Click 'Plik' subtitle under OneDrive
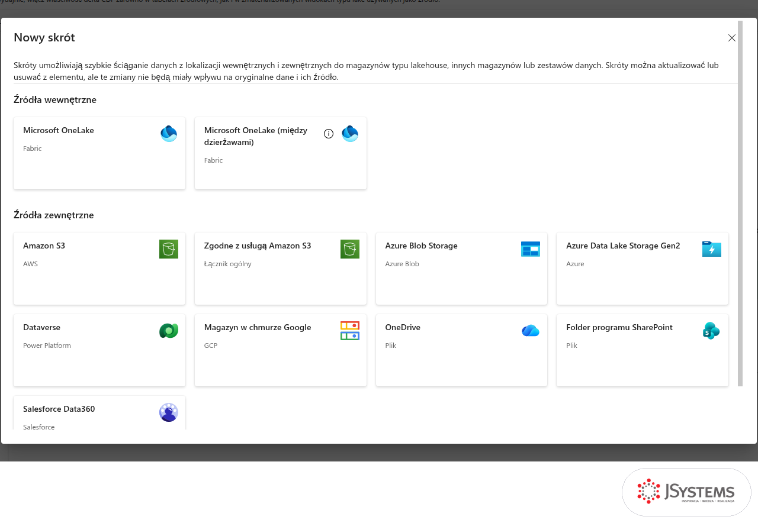 point(391,346)
